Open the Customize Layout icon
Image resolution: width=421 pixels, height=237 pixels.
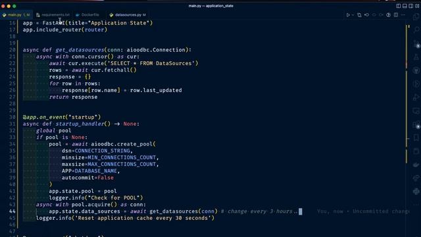coord(417,6)
